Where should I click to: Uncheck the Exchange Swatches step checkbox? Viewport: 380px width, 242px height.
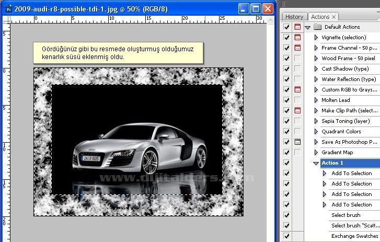pyautogui.click(x=286, y=236)
